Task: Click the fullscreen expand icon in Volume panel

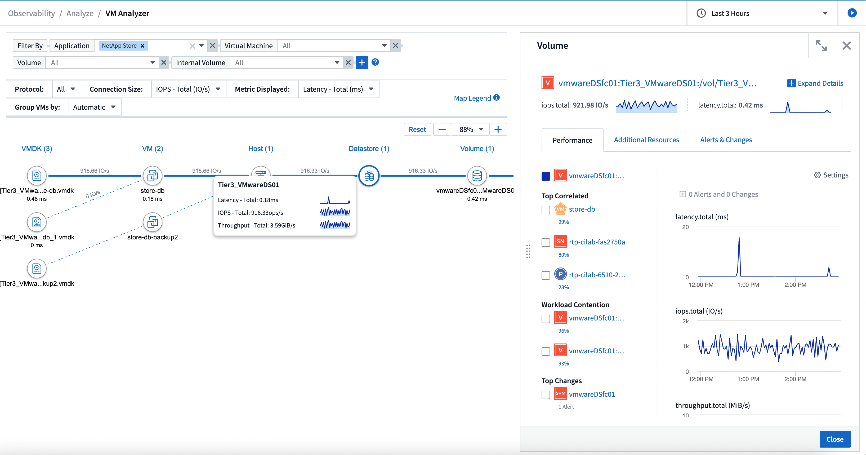Action: click(822, 45)
